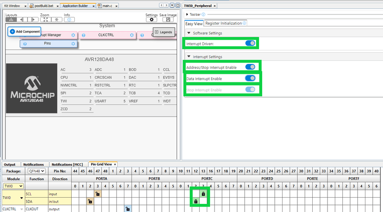Screen dimensions: 383x212
Task: Collapse the Software Settings section
Action: pyautogui.click(x=189, y=33)
